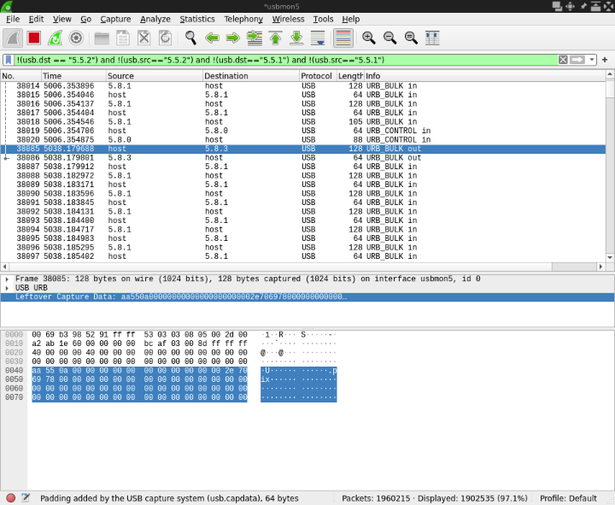The image size is (615, 505).
Task: Select packet 38019 URB_CONTROL in
Action: (302, 131)
